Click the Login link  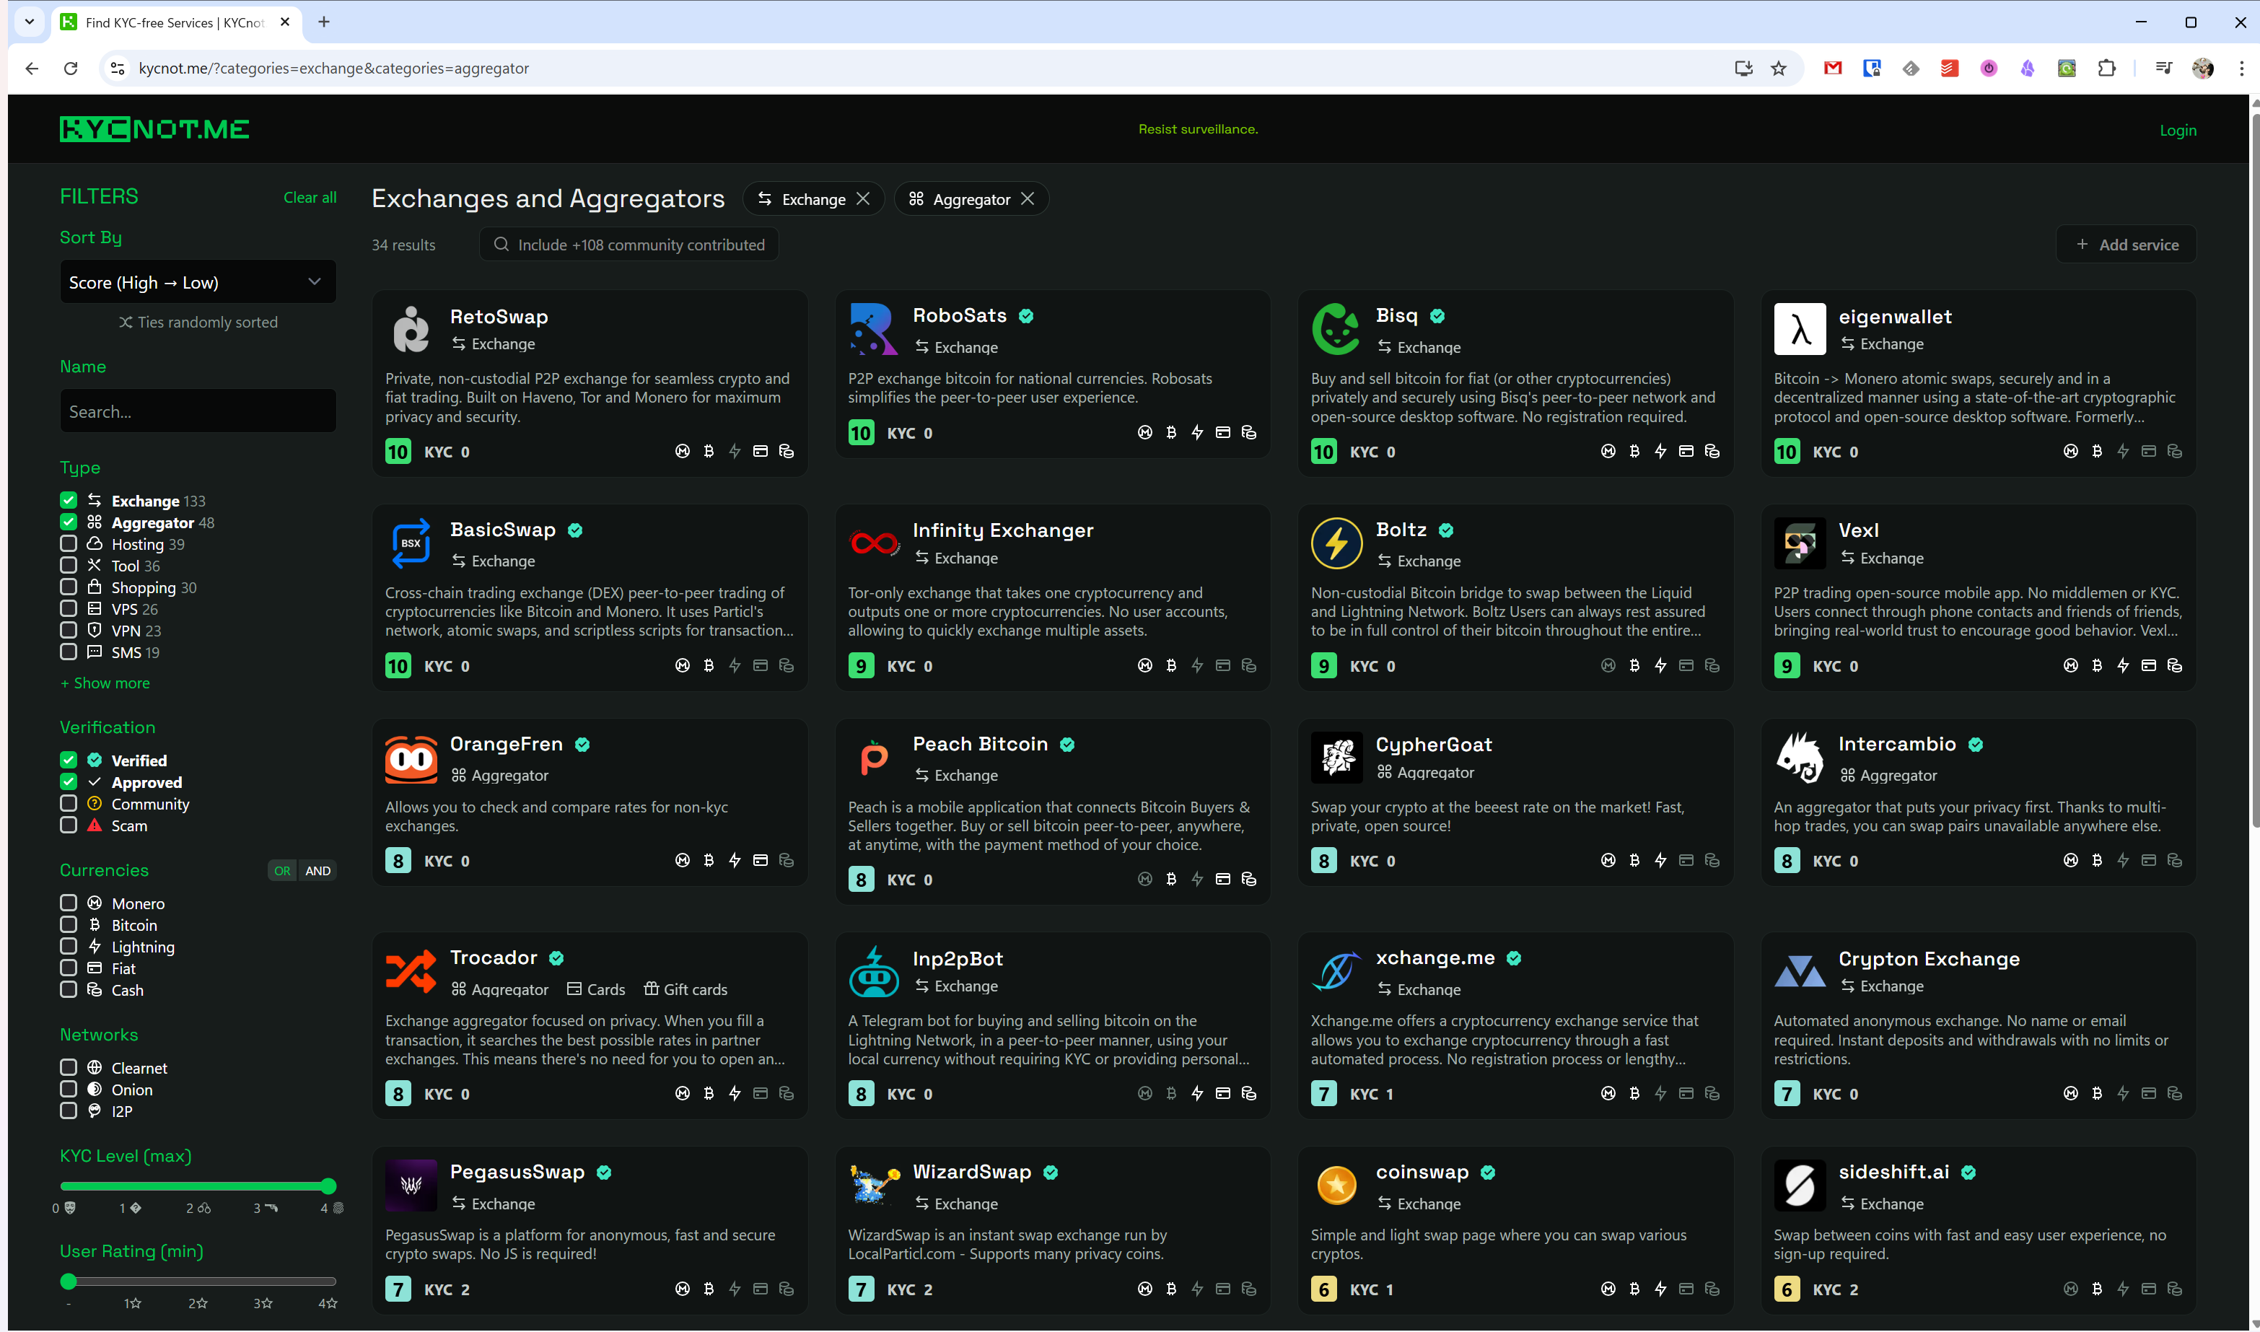coord(2178,130)
